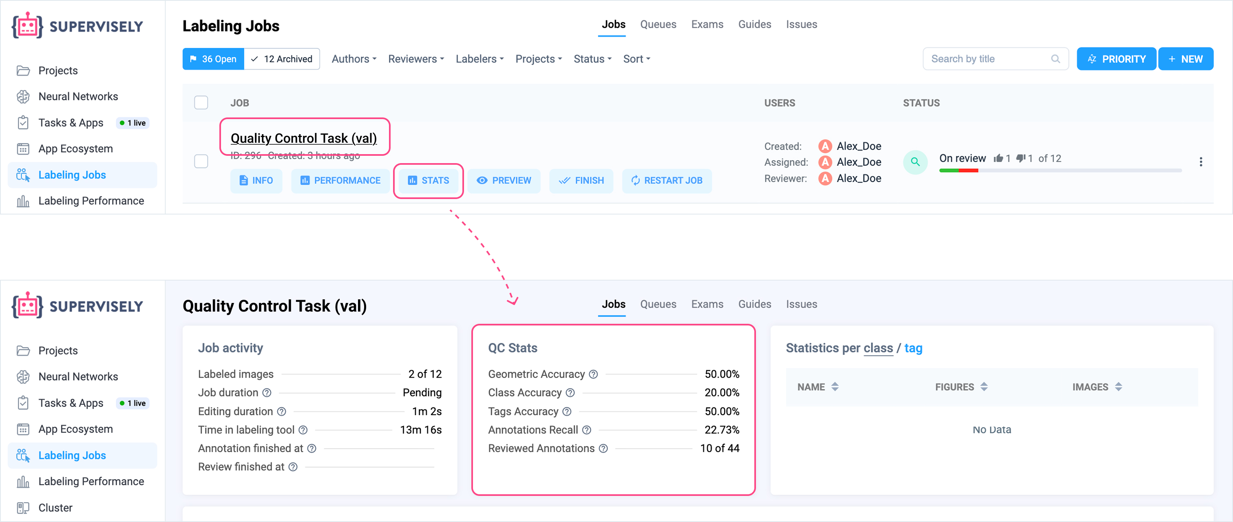Click help icon beside Job duration
The image size is (1233, 522).
click(x=267, y=393)
